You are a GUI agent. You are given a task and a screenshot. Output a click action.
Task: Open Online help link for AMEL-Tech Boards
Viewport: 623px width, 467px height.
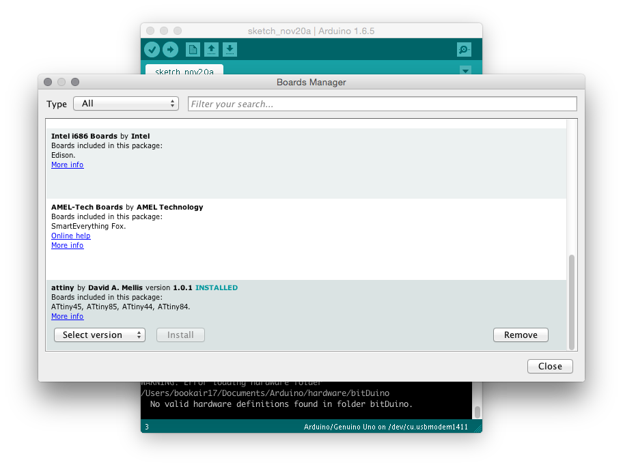tap(71, 236)
